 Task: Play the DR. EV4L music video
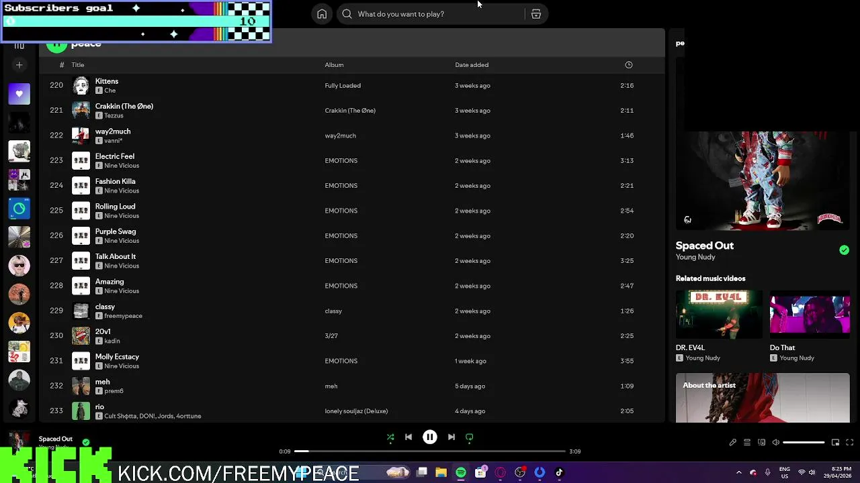pos(719,314)
